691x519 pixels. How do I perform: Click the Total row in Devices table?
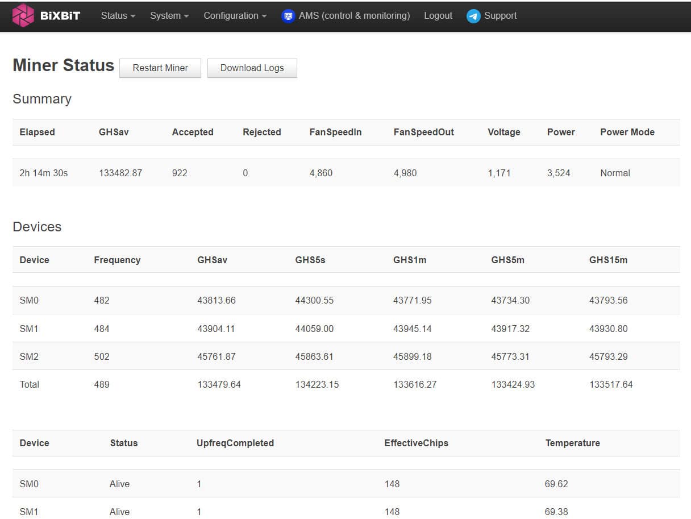coord(30,384)
